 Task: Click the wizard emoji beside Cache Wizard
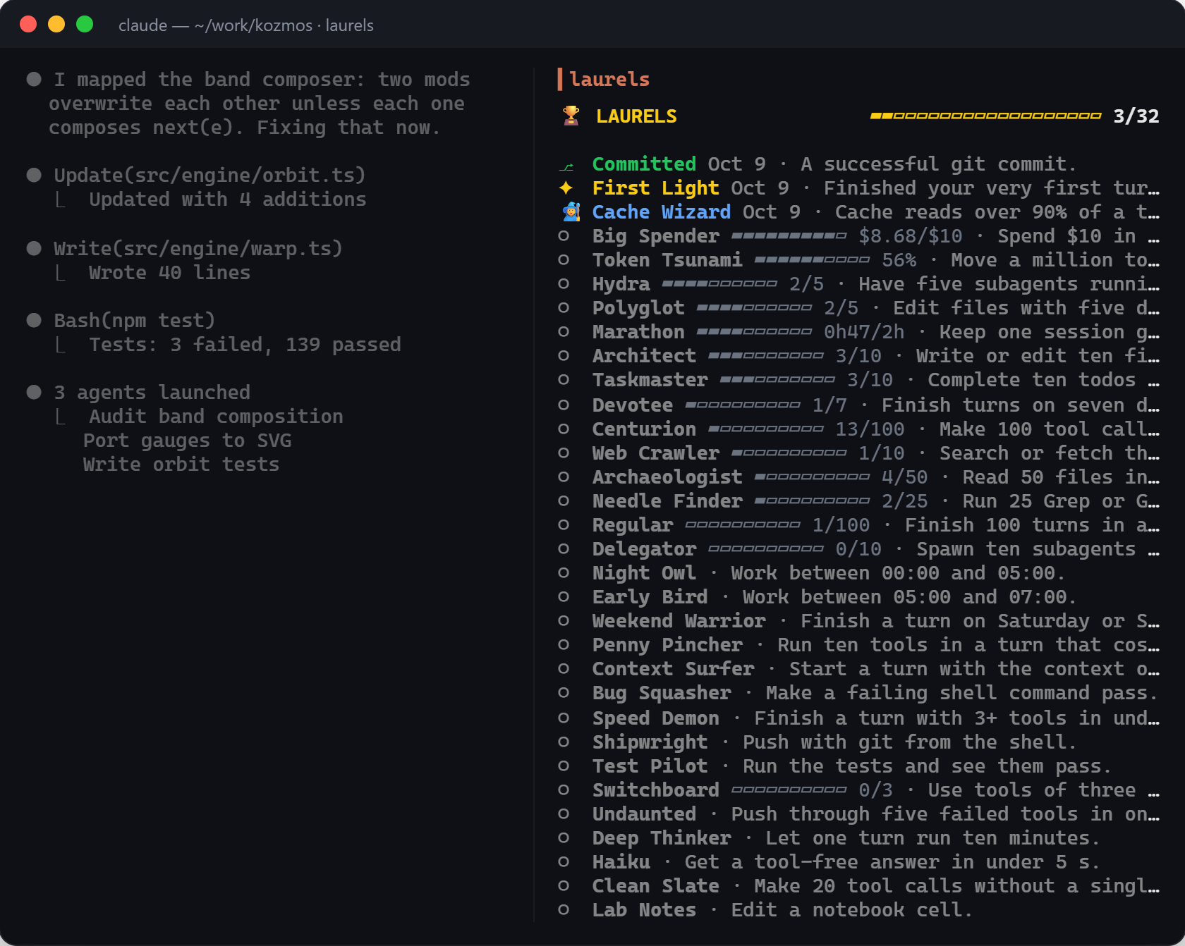click(571, 211)
